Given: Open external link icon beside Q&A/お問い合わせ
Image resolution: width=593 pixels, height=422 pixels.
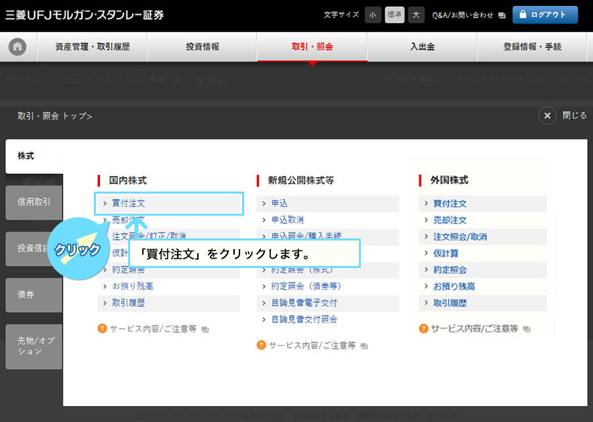Looking at the screenshot, I should point(502,15).
